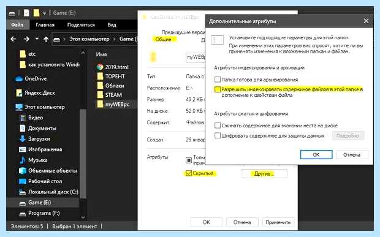Go back with the left arrow

click(13, 39)
